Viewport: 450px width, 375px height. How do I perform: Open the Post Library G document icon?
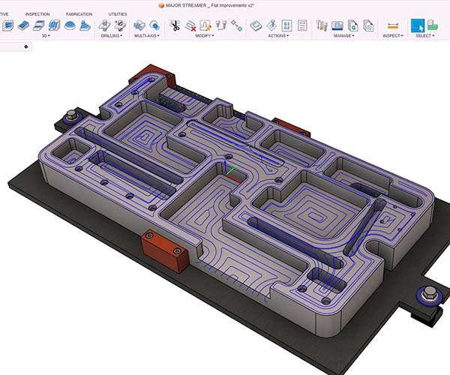[x=353, y=25]
